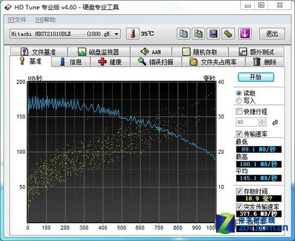Save screenshot using floppy disk icon
Image resolution: width=295 pixels, height=241 pixels.
pos(214,34)
